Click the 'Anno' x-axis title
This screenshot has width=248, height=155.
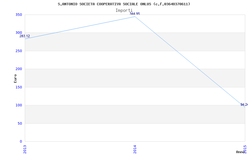coord(241,152)
